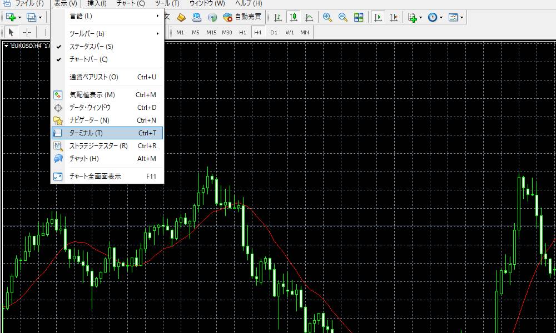This screenshot has height=333, width=556.
Task: Toggle chart shift icon
Action: point(394,17)
